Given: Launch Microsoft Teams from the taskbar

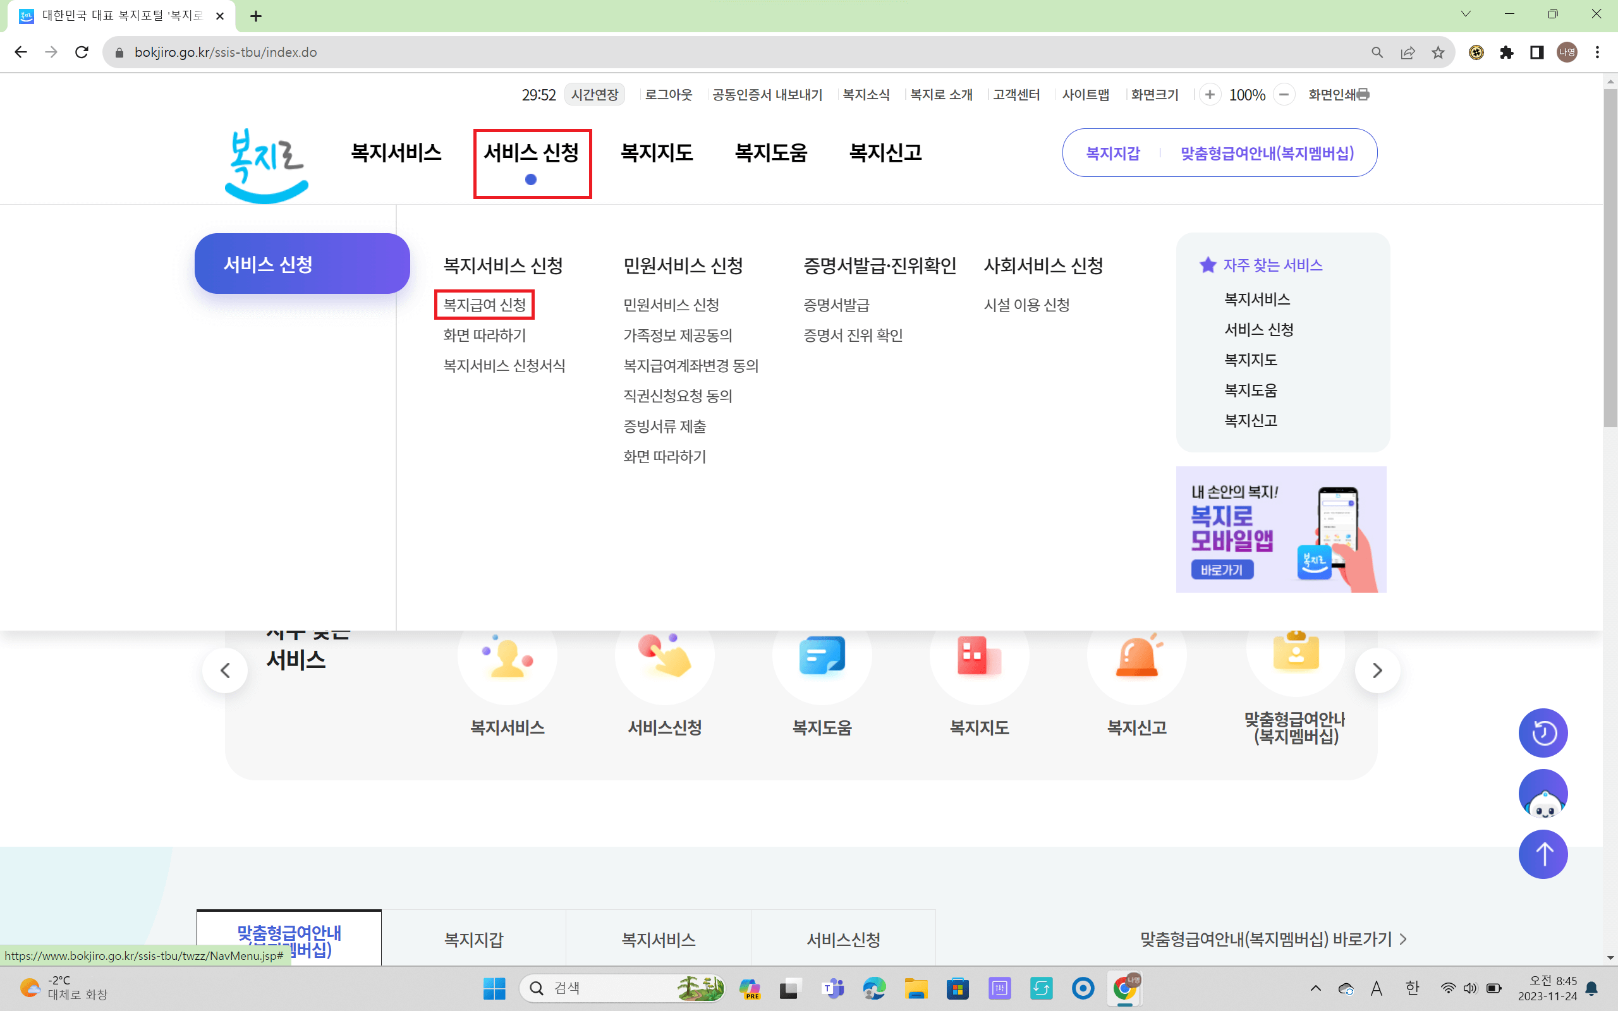Looking at the screenshot, I should click(x=832, y=988).
